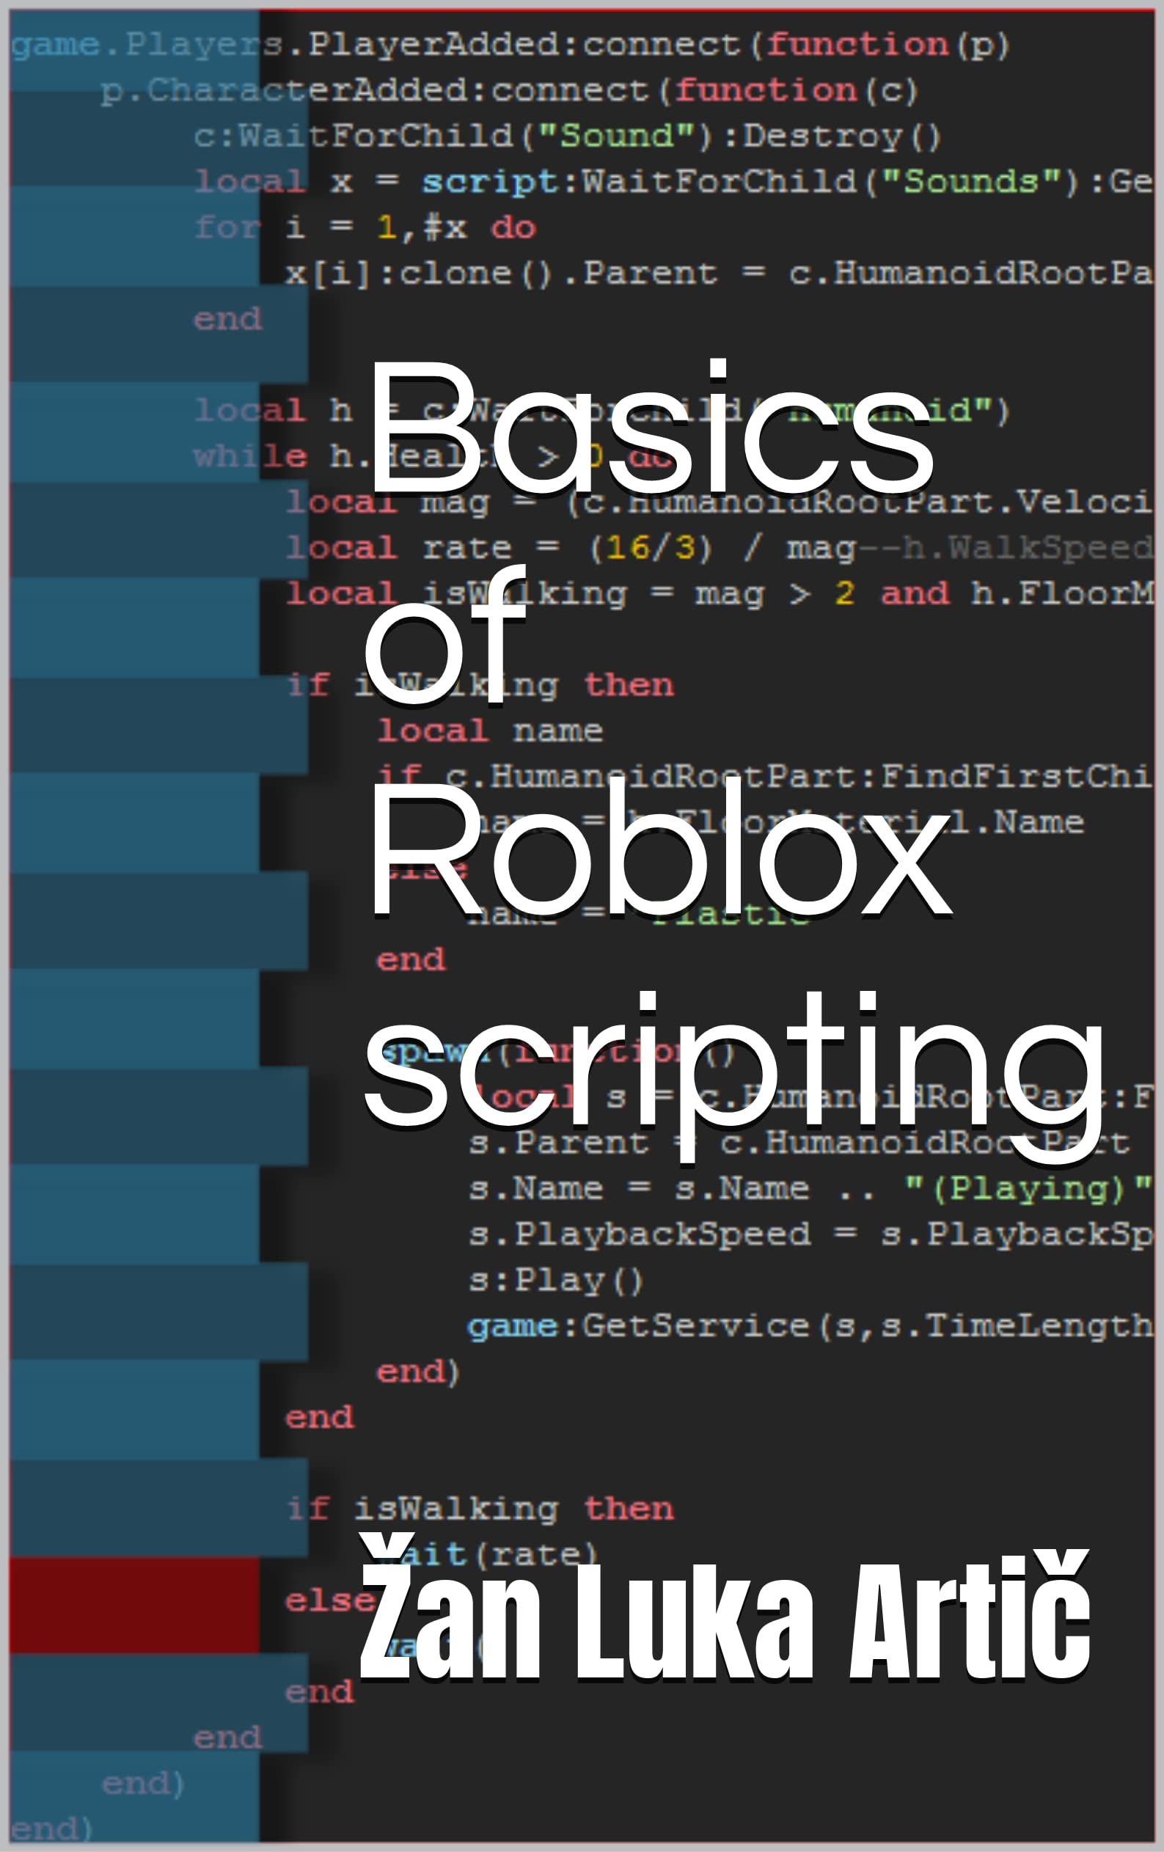Screen dimensions: 1164x1852
Task: Click the code line "p.CharacterAdded:connect(function(c)"
Action: [x=509, y=91]
